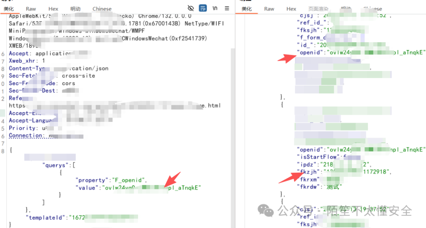This screenshot has width=426, height=228.
Task: Toggle the hide non-printable eye-slash icon
Action: click(191, 8)
